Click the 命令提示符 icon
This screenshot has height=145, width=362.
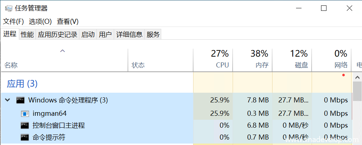pyautogui.click(x=25, y=137)
